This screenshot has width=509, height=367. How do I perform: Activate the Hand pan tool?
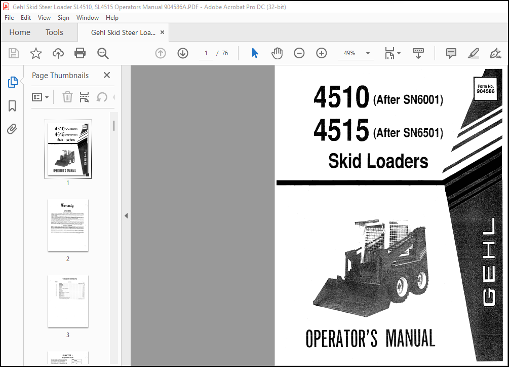point(277,53)
